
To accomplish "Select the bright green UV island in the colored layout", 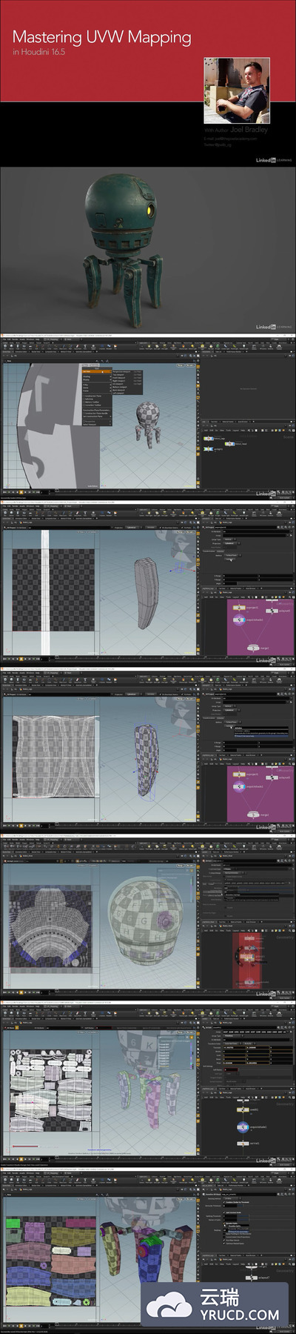I will (13, 1222).
